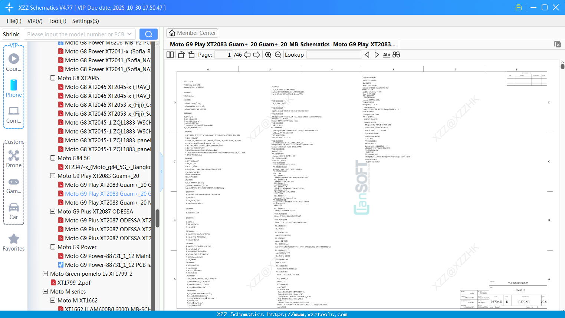This screenshot has width=565, height=318.
Task: Open the model search dropdown arrow
Action: click(x=129, y=34)
